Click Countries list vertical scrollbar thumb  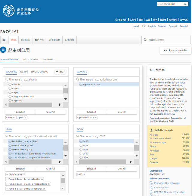coord(65,91)
